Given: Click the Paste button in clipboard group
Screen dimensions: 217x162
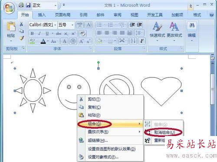Looking at the screenshot, I should [x=11, y=32].
